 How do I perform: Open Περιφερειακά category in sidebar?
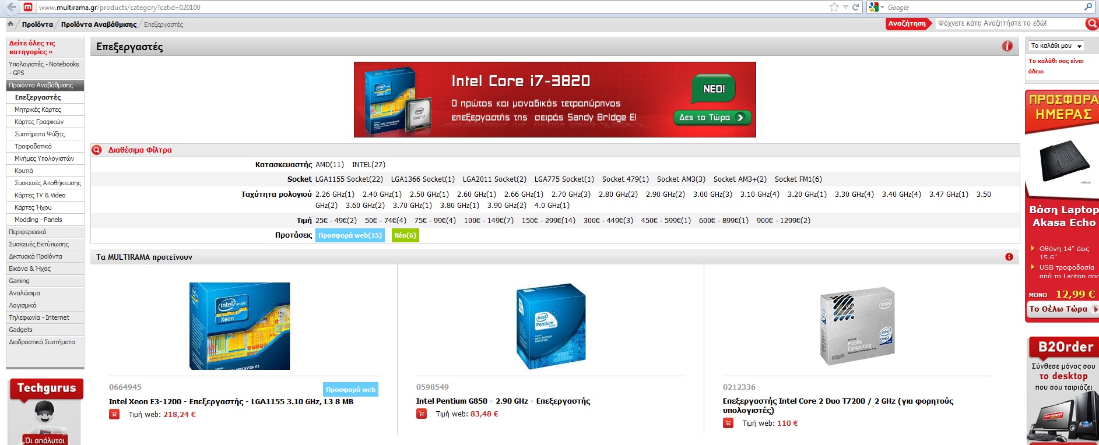27,232
